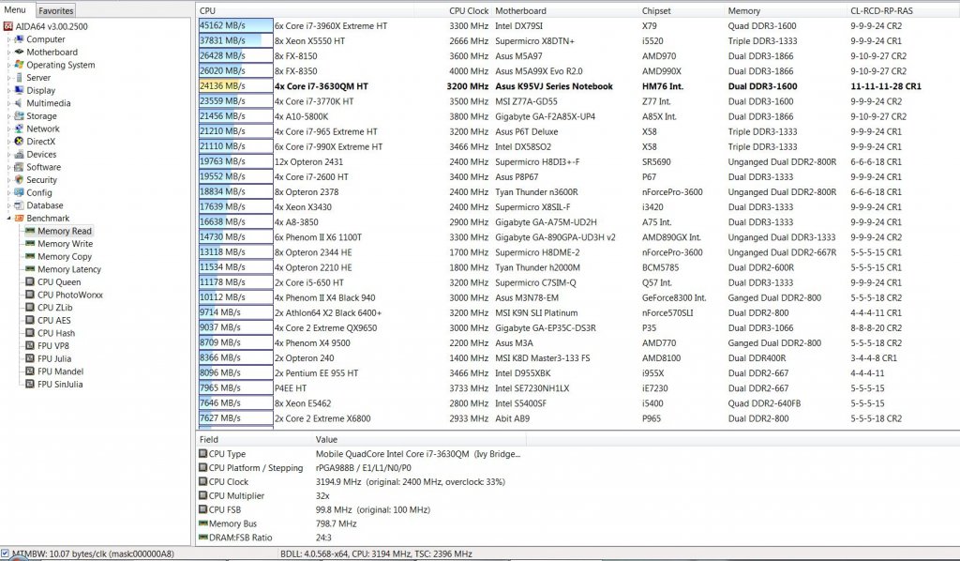Expand the Operating System node
The width and height of the screenshot is (960, 561).
(x=8, y=65)
